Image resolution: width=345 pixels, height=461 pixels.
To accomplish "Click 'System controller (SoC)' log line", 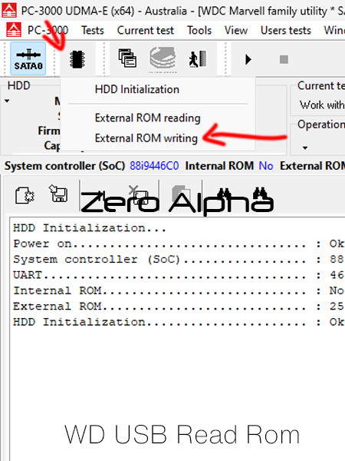I will 179,260.
